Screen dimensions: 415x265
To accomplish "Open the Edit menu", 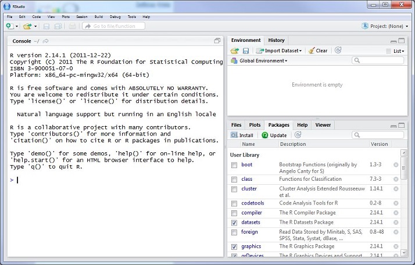I will [22, 17].
